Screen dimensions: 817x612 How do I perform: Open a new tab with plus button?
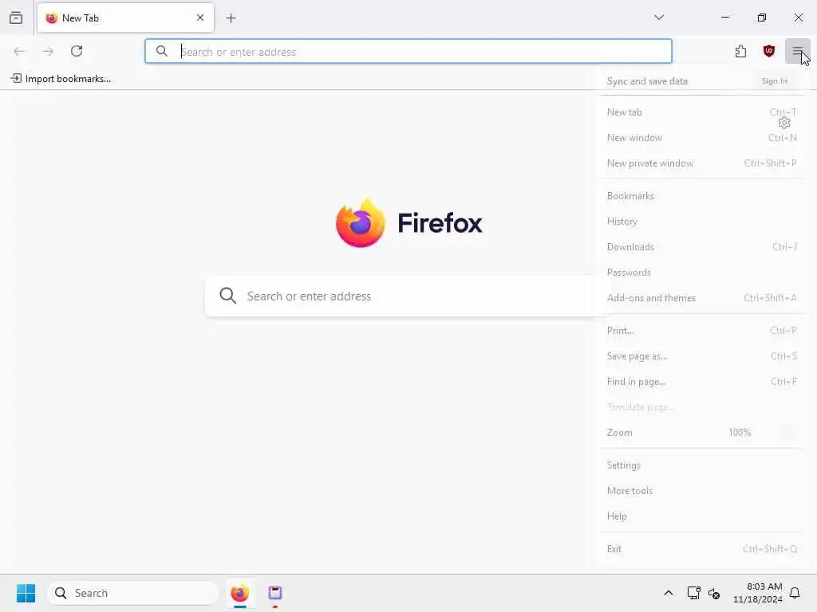(231, 18)
